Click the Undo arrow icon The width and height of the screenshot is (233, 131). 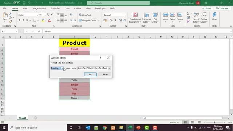[29, 3]
